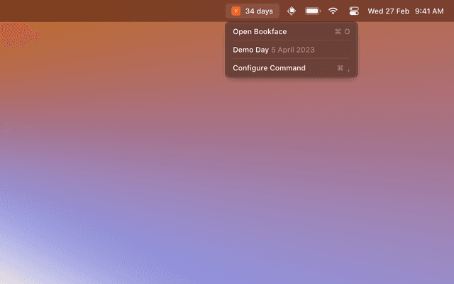The image size is (454, 284).
Task: Click the orange Y Combinator icon
Action: (x=236, y=11)
